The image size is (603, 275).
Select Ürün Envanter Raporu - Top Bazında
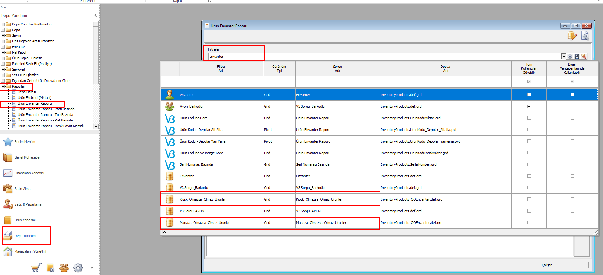(45, 115)
